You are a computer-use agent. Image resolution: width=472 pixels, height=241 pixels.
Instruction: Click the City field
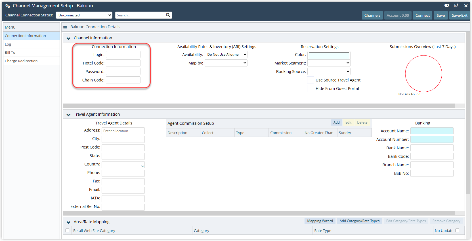tap(123, 139)
